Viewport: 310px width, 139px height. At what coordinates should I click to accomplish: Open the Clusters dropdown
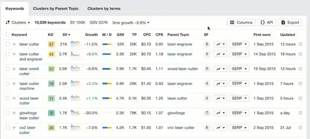tap(18, 22)
